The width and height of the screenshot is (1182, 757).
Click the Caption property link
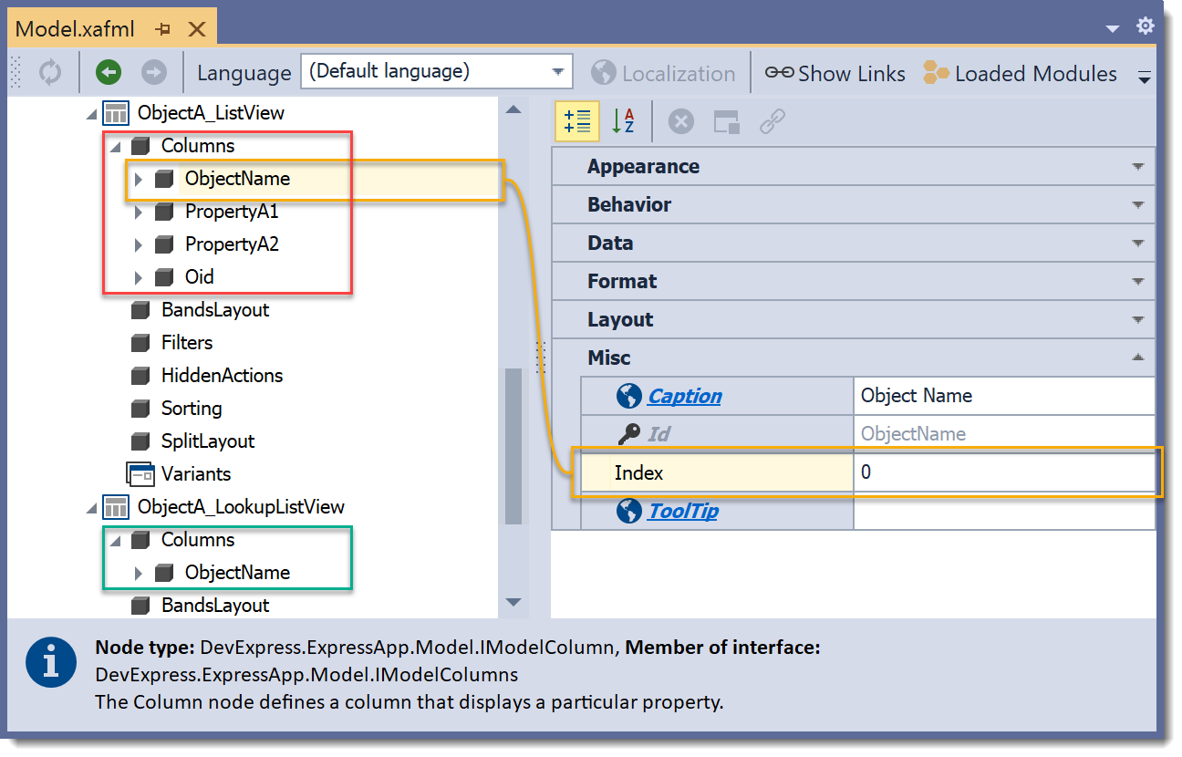pos(684,395)
